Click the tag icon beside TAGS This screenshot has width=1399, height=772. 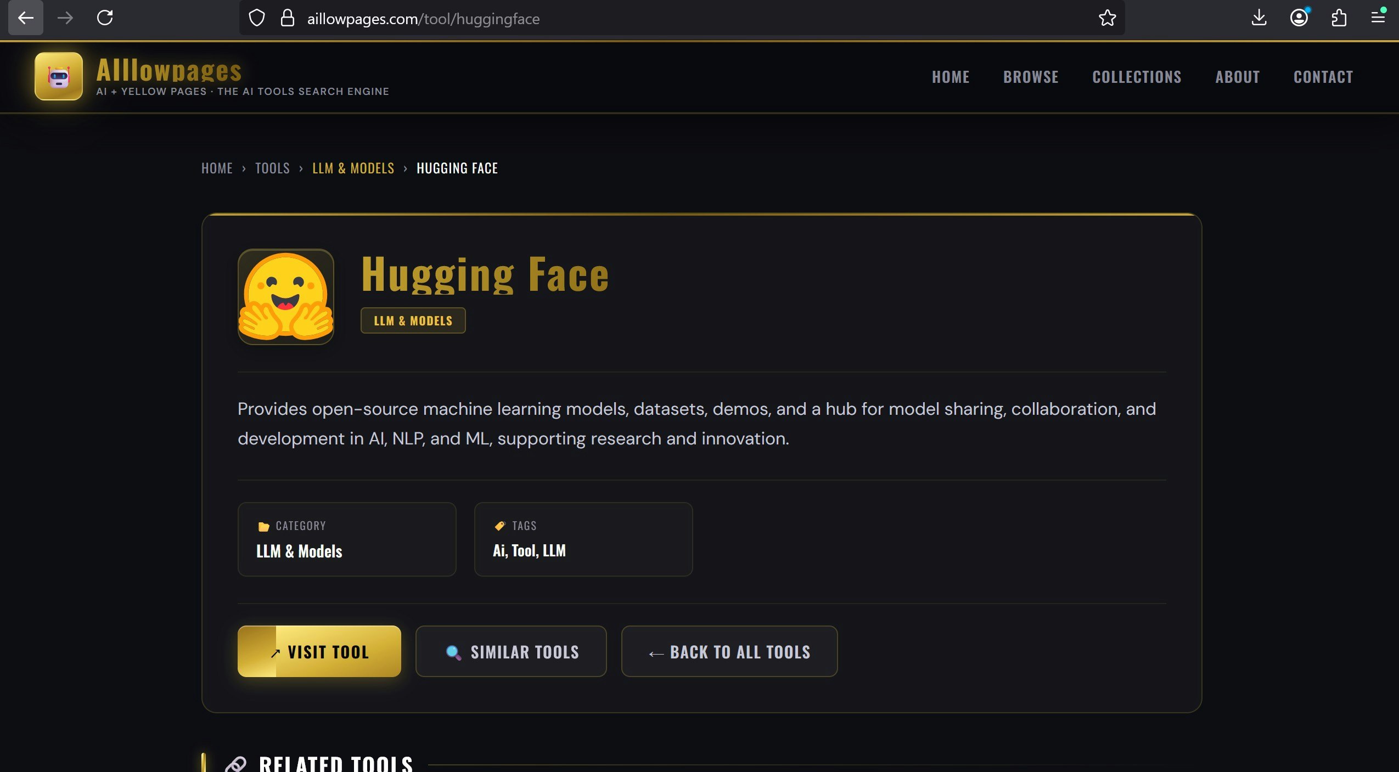tap(500, 526)
